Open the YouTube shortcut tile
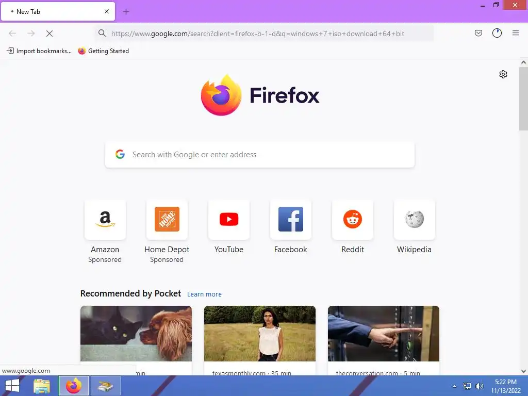528x396 pixels. click(x=229, y=220)
